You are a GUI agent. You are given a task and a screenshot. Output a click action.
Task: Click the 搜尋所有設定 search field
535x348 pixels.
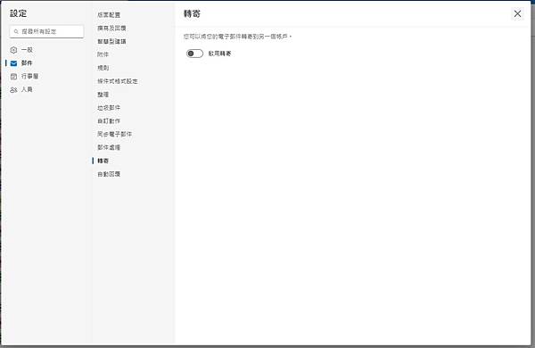46,31
